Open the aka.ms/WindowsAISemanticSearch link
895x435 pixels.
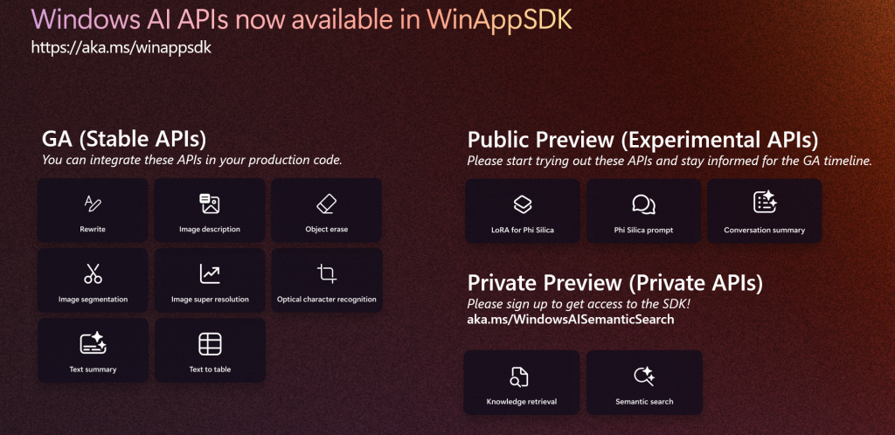570,320
